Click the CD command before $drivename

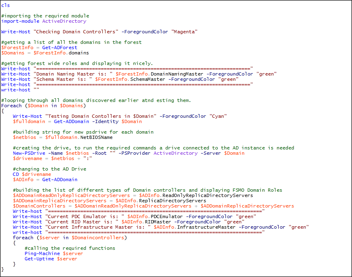click(x=16, y=174)
